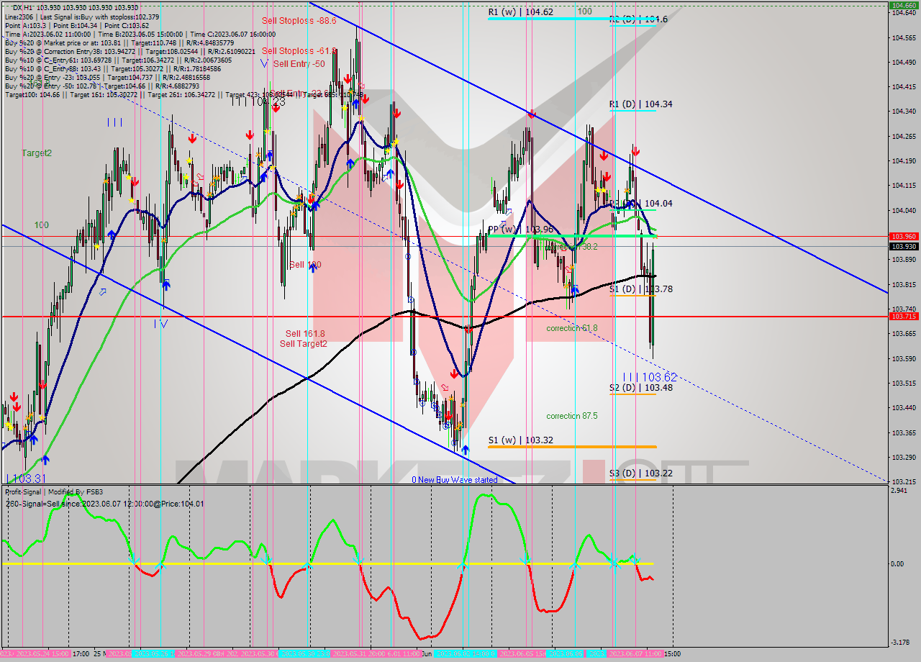Click the blue V-shaped Sell Entry marker

tap(264, 63)
